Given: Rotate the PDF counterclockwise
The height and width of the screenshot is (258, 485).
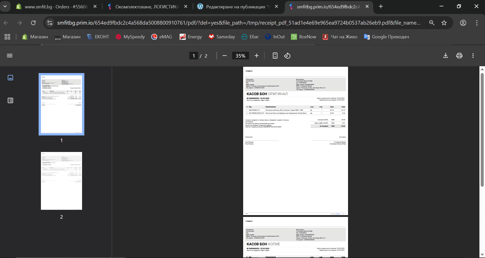Looking at the screenshot, I should point(287,56).
